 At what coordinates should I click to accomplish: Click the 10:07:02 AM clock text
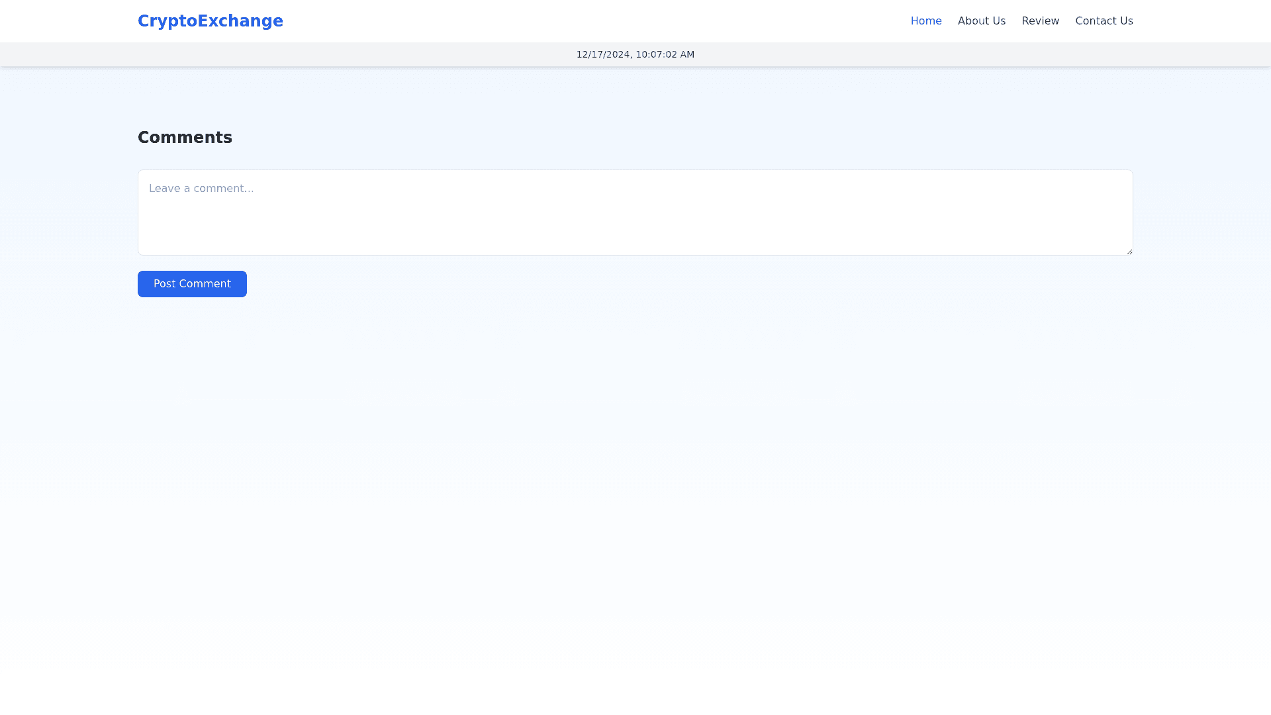665,54
